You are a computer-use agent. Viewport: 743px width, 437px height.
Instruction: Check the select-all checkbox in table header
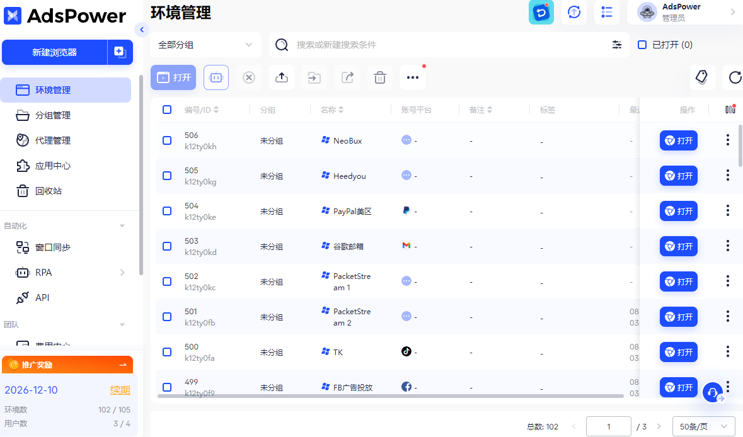(x=167, y=110)
